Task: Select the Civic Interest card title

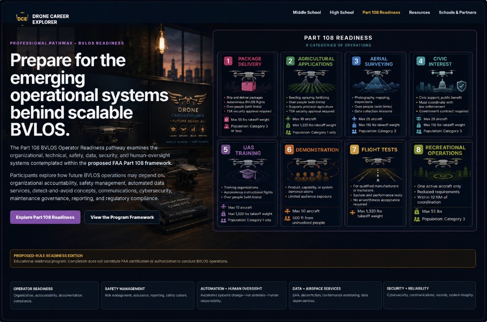Action: (440, 61)
